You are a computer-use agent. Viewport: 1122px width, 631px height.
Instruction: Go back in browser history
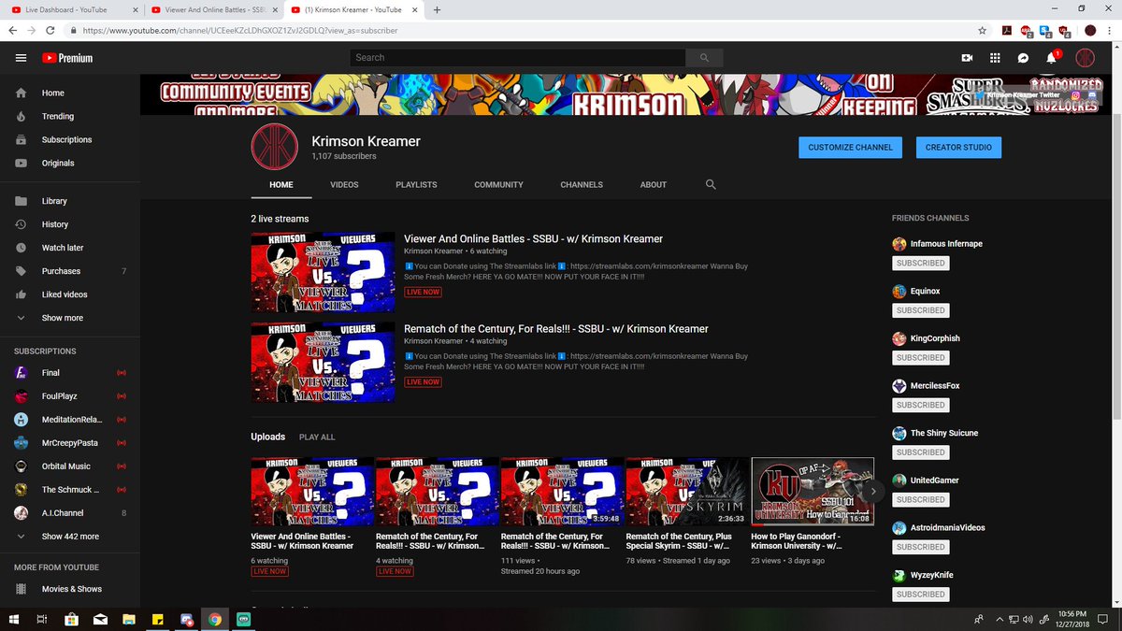point(13,30)
